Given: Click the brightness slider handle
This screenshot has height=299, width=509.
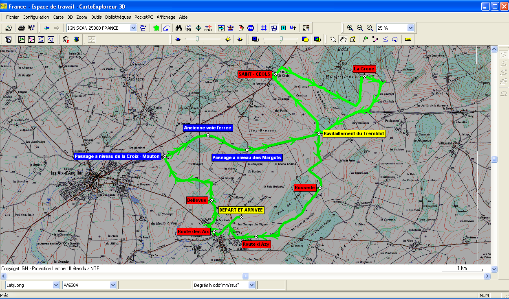Looking at the screenshot, I should [198, 39].
